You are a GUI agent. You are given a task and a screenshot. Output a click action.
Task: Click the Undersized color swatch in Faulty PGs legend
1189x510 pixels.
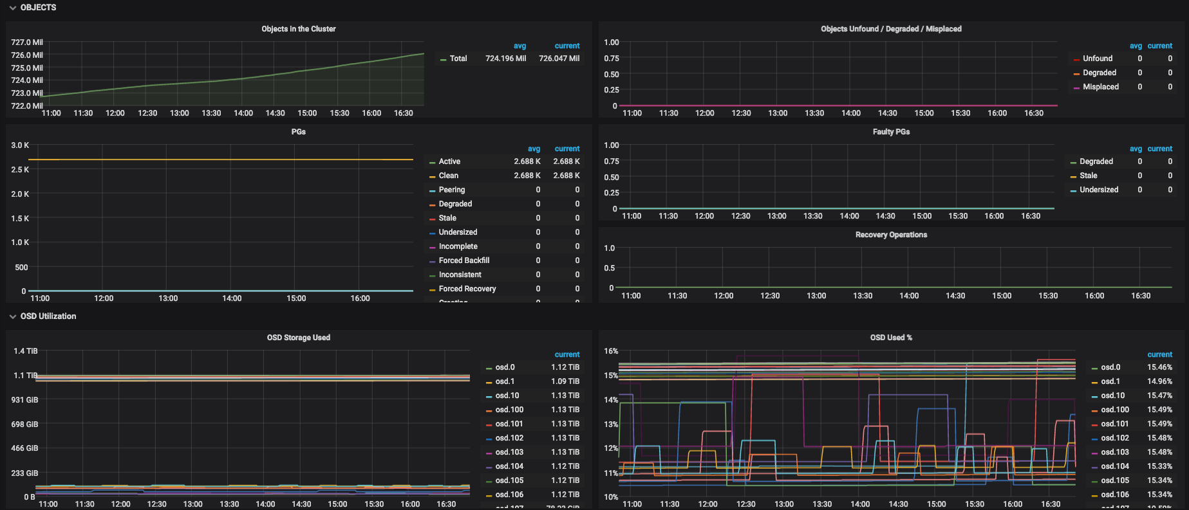(1073, 190)
